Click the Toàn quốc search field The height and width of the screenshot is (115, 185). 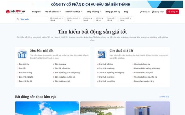tap(32, 19)
